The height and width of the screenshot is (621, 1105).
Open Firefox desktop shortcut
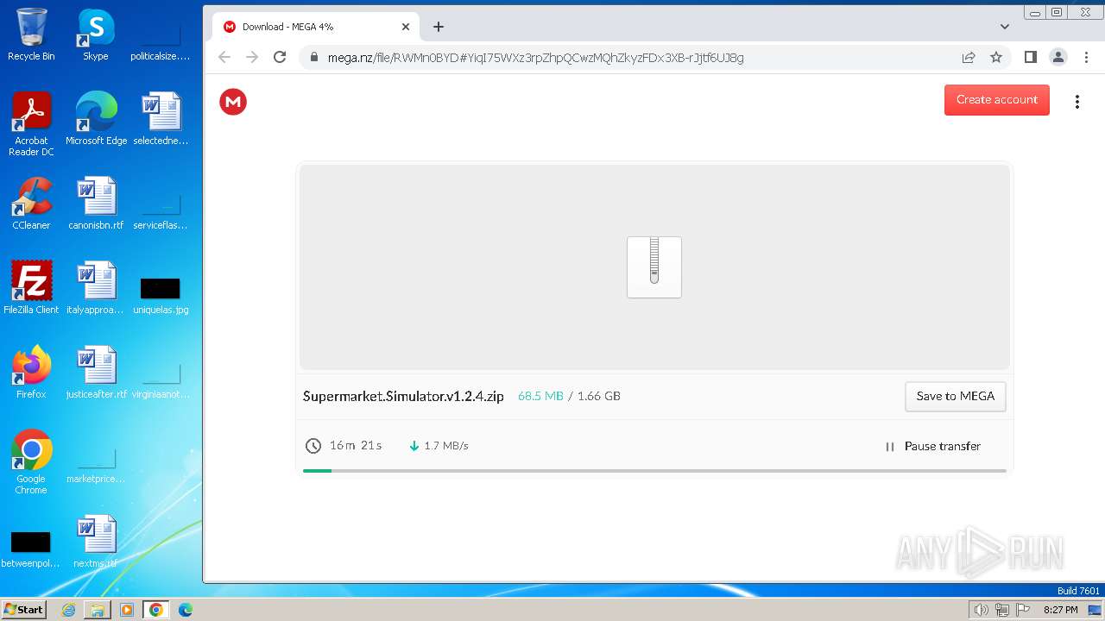tap(31, 373)
